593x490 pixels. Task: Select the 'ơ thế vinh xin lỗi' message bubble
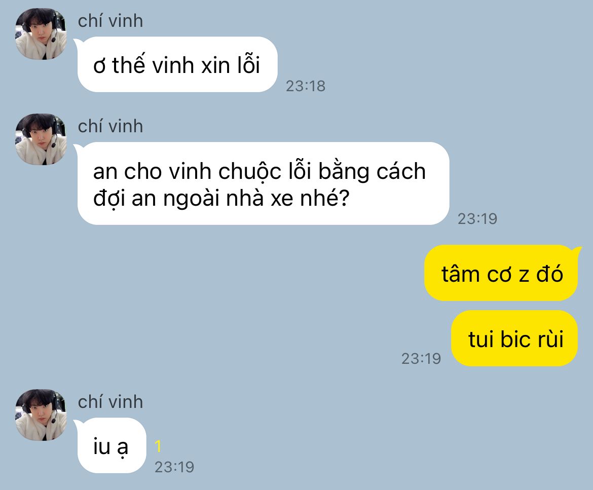(x=177, y=64)
